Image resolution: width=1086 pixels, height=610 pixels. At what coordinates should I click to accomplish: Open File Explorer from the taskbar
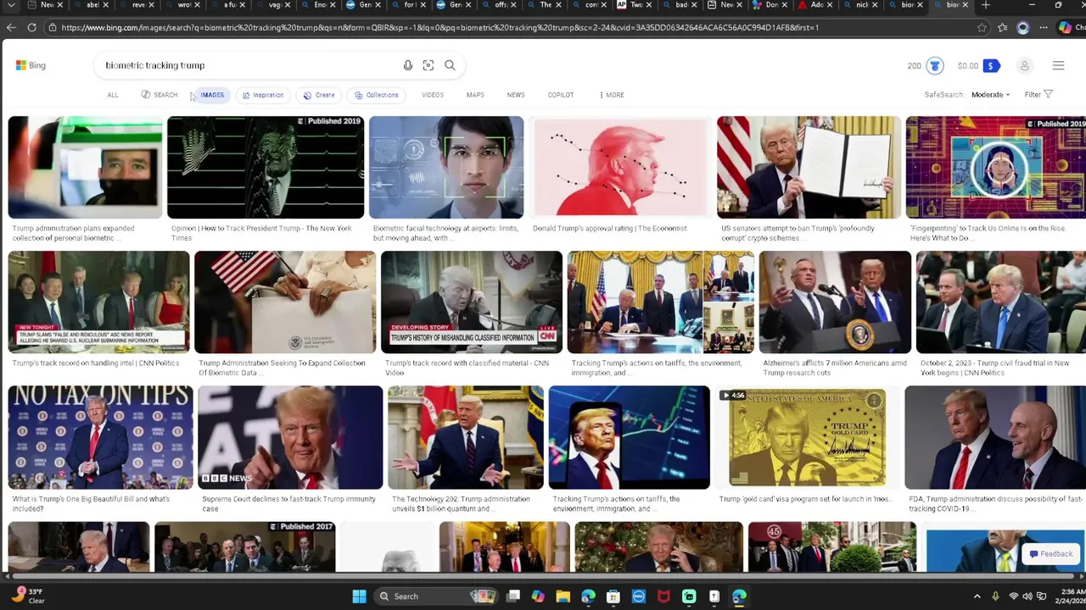coord(563,596)
